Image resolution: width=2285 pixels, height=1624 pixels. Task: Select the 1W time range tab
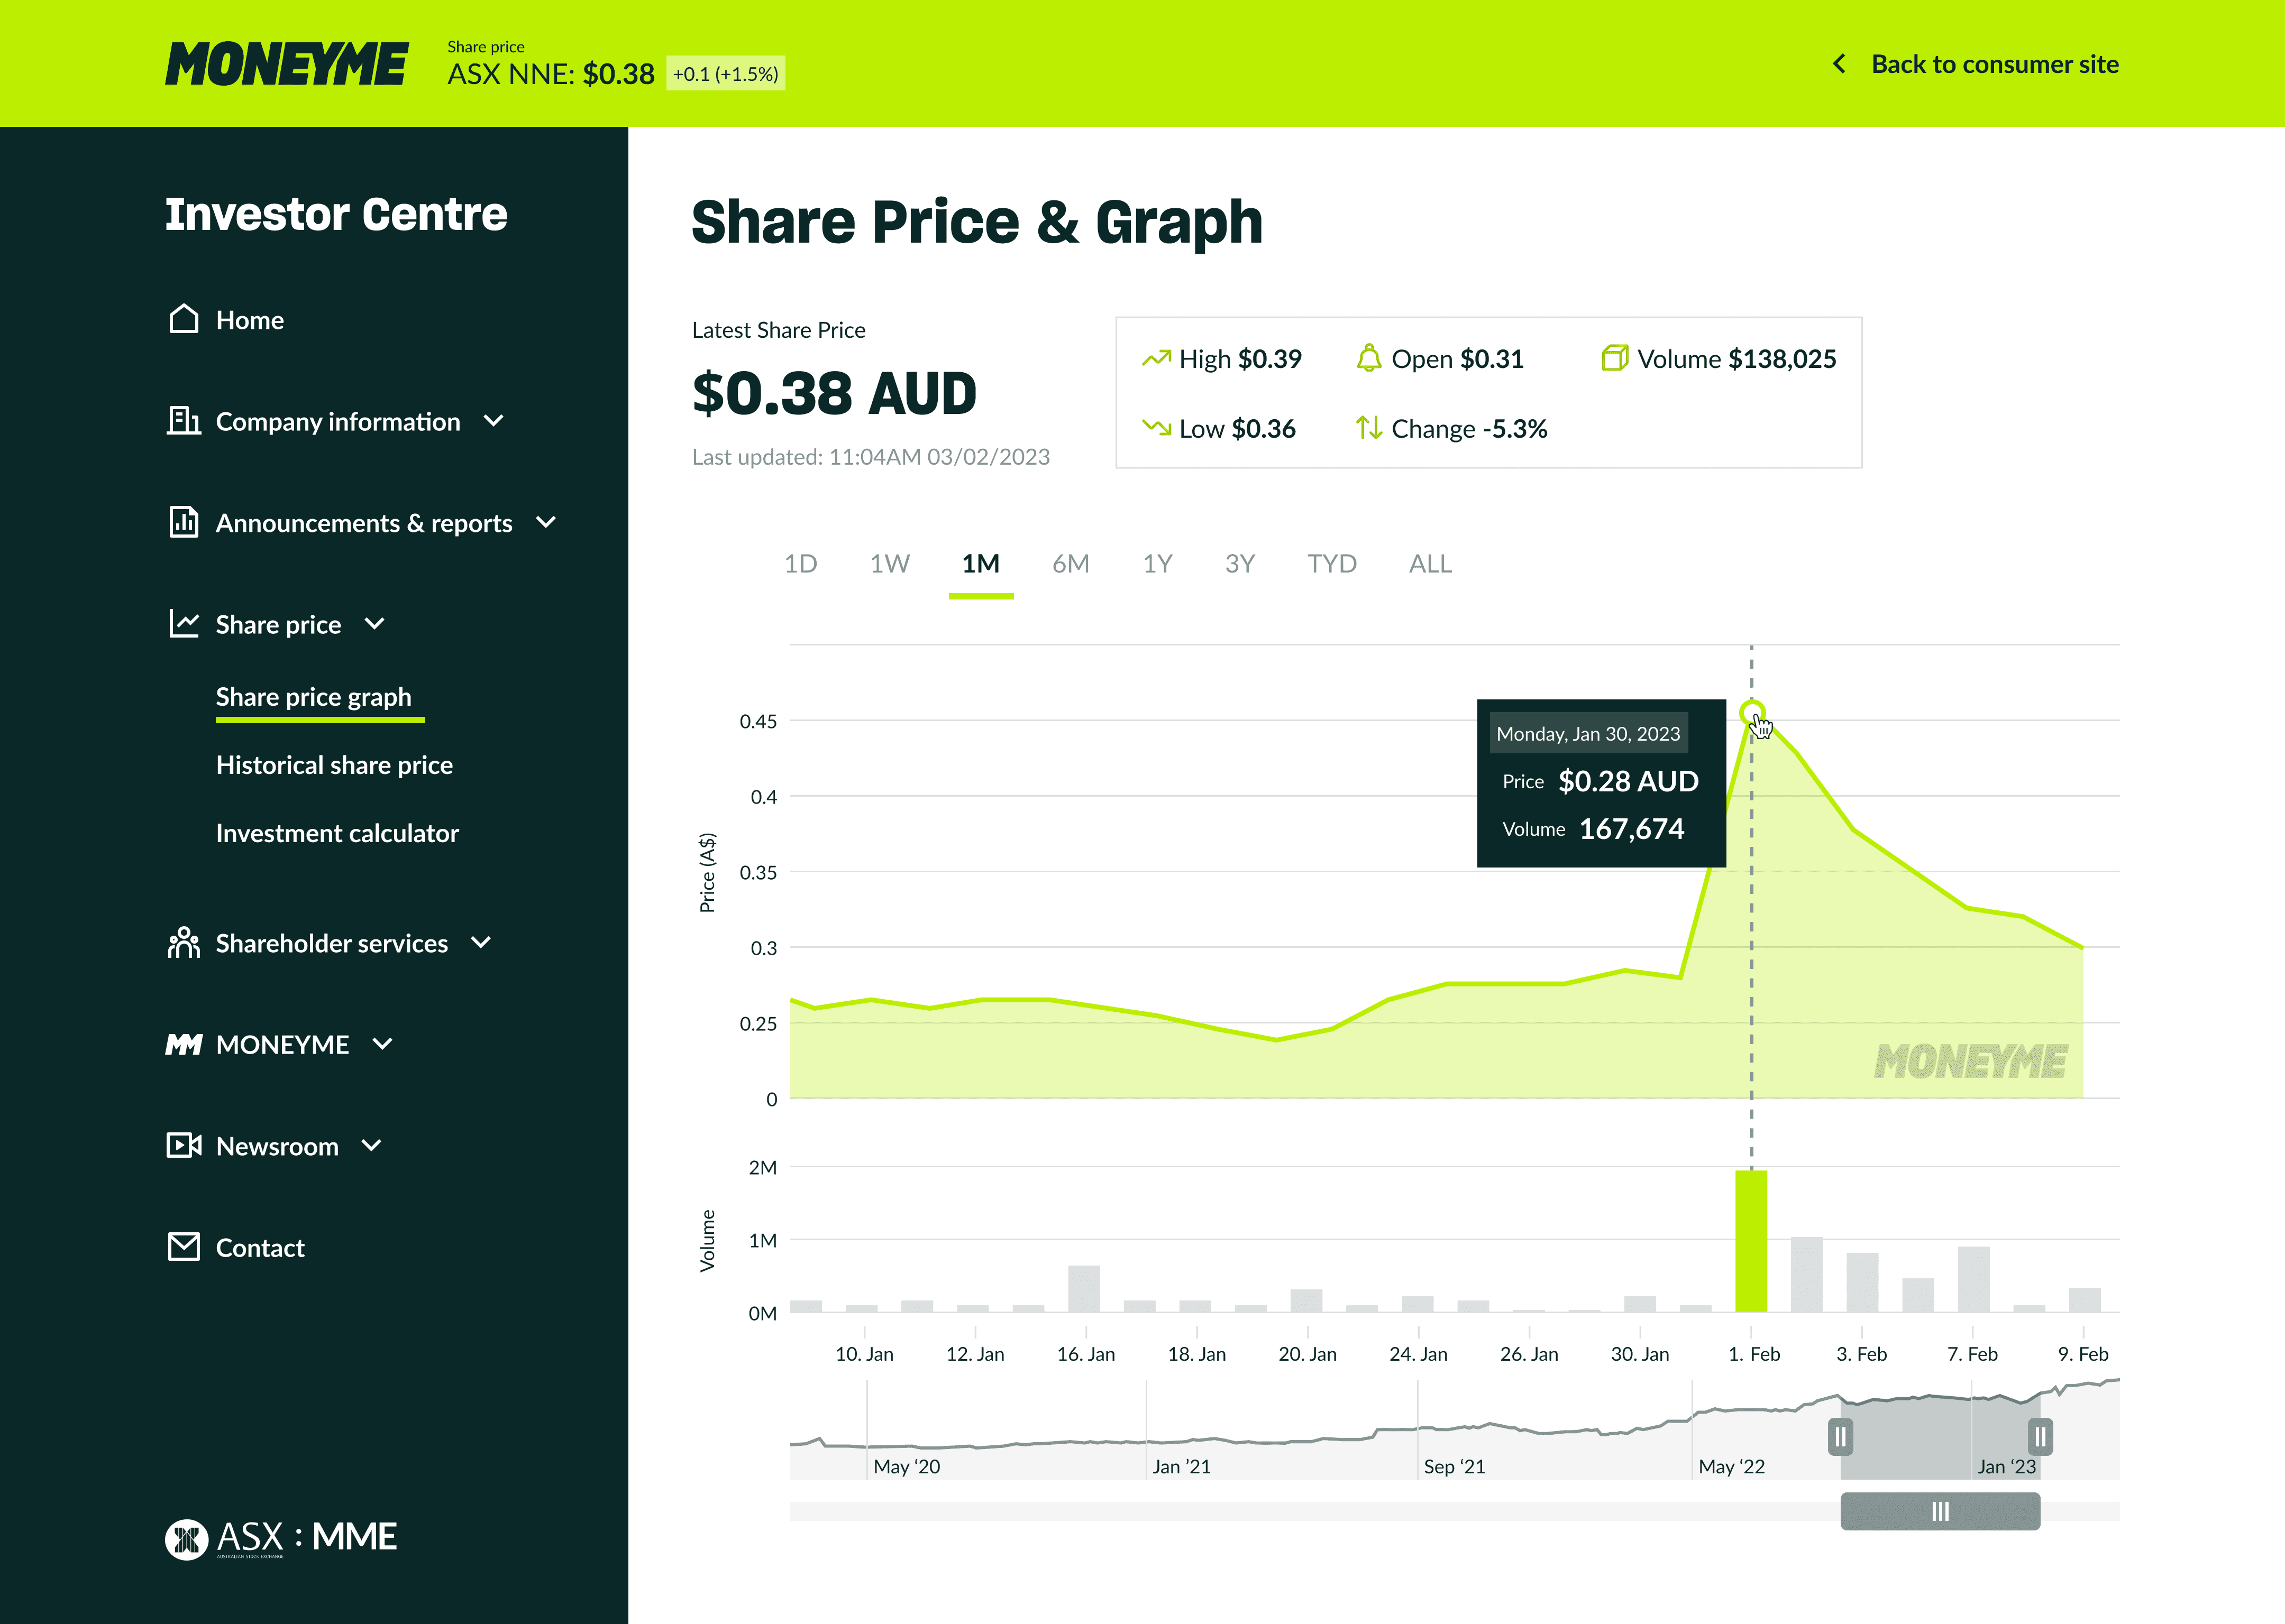click(889, 564)
